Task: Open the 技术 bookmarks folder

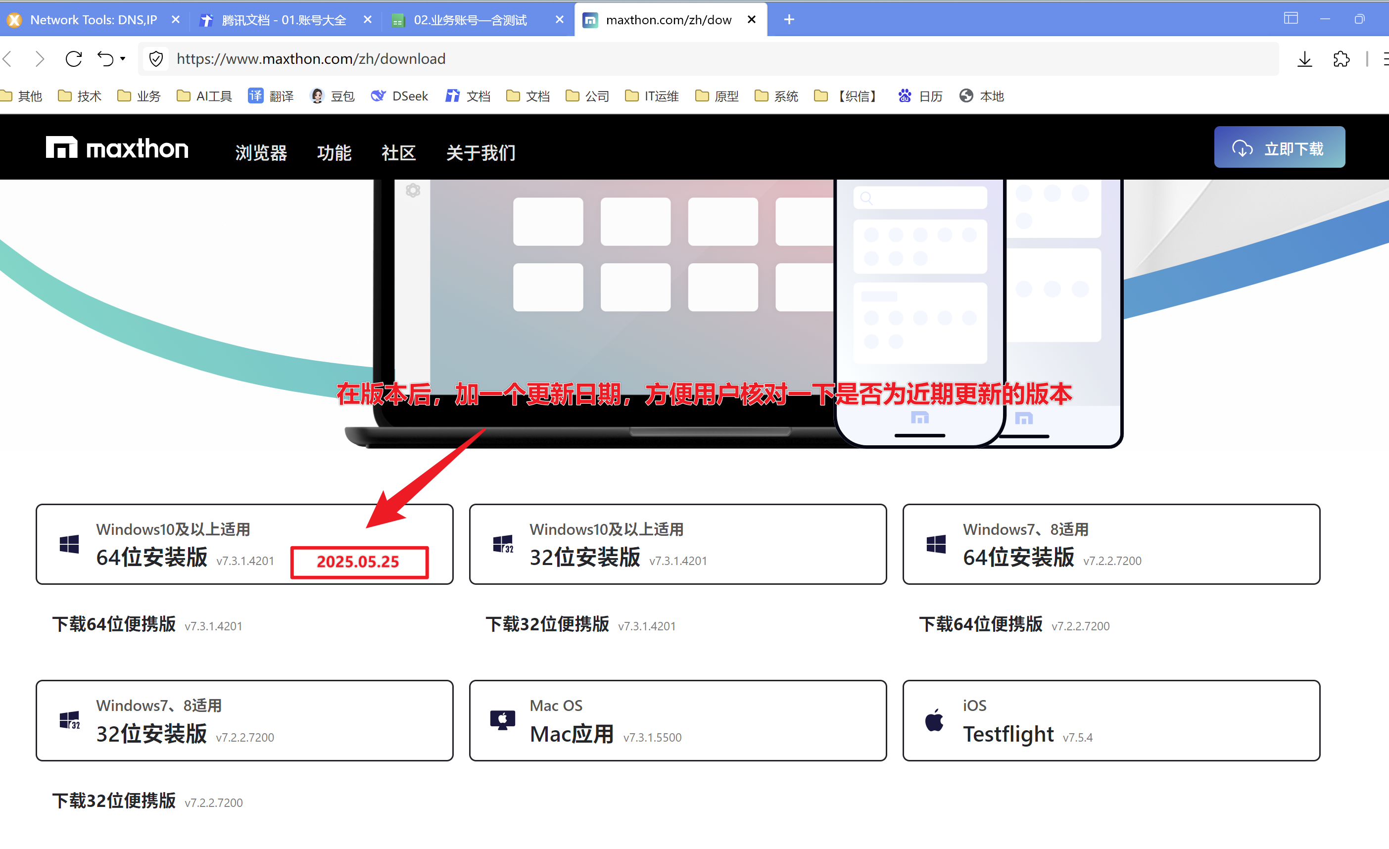Action: (x=80, y=96)
